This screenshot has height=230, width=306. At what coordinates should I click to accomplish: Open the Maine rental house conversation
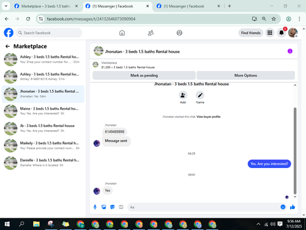pyautogui.click(x=43, y=111)
